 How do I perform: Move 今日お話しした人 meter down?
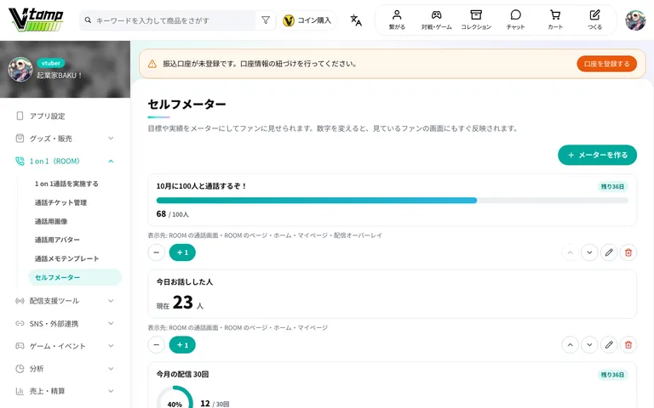point(589,345)
